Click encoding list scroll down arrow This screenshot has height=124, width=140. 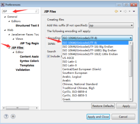tap(130, 99)
